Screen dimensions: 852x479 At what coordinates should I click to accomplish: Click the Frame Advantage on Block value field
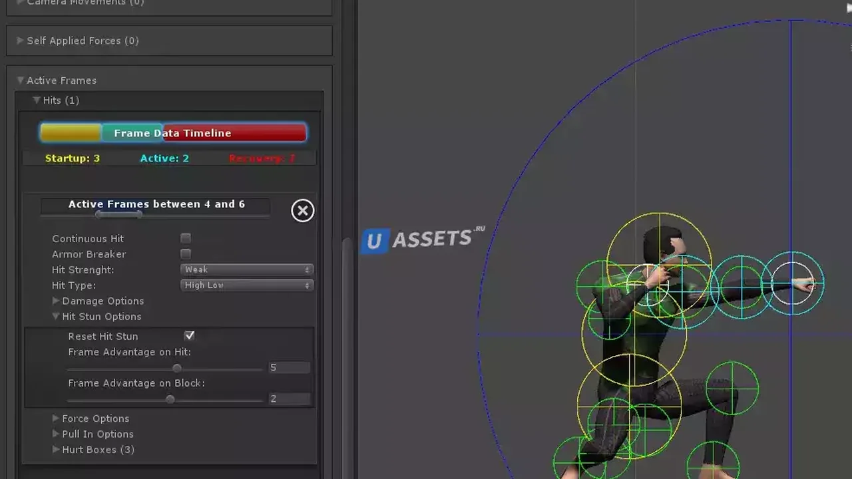tap(289, 399)
